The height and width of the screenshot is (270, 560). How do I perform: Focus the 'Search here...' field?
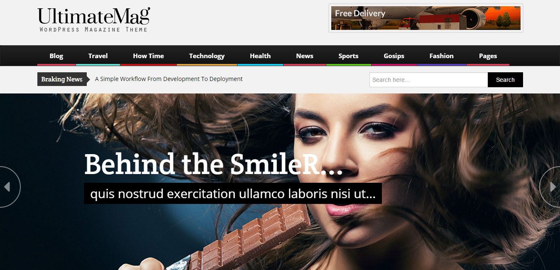428,80
